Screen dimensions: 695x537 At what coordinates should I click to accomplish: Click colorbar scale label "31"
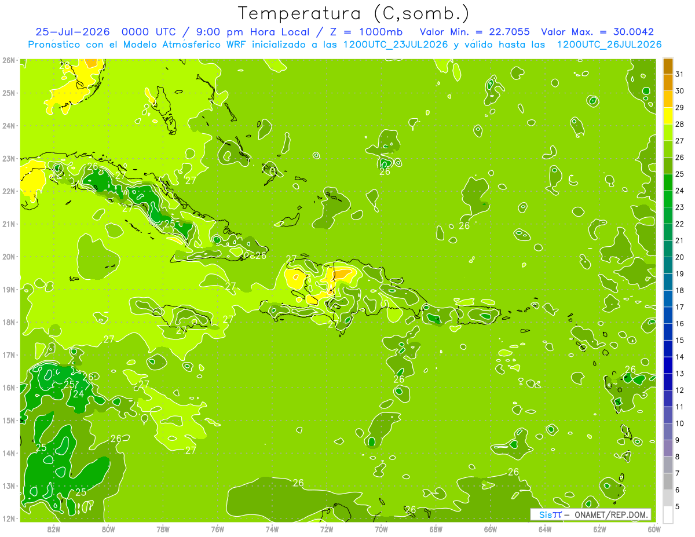click(680, 74)
